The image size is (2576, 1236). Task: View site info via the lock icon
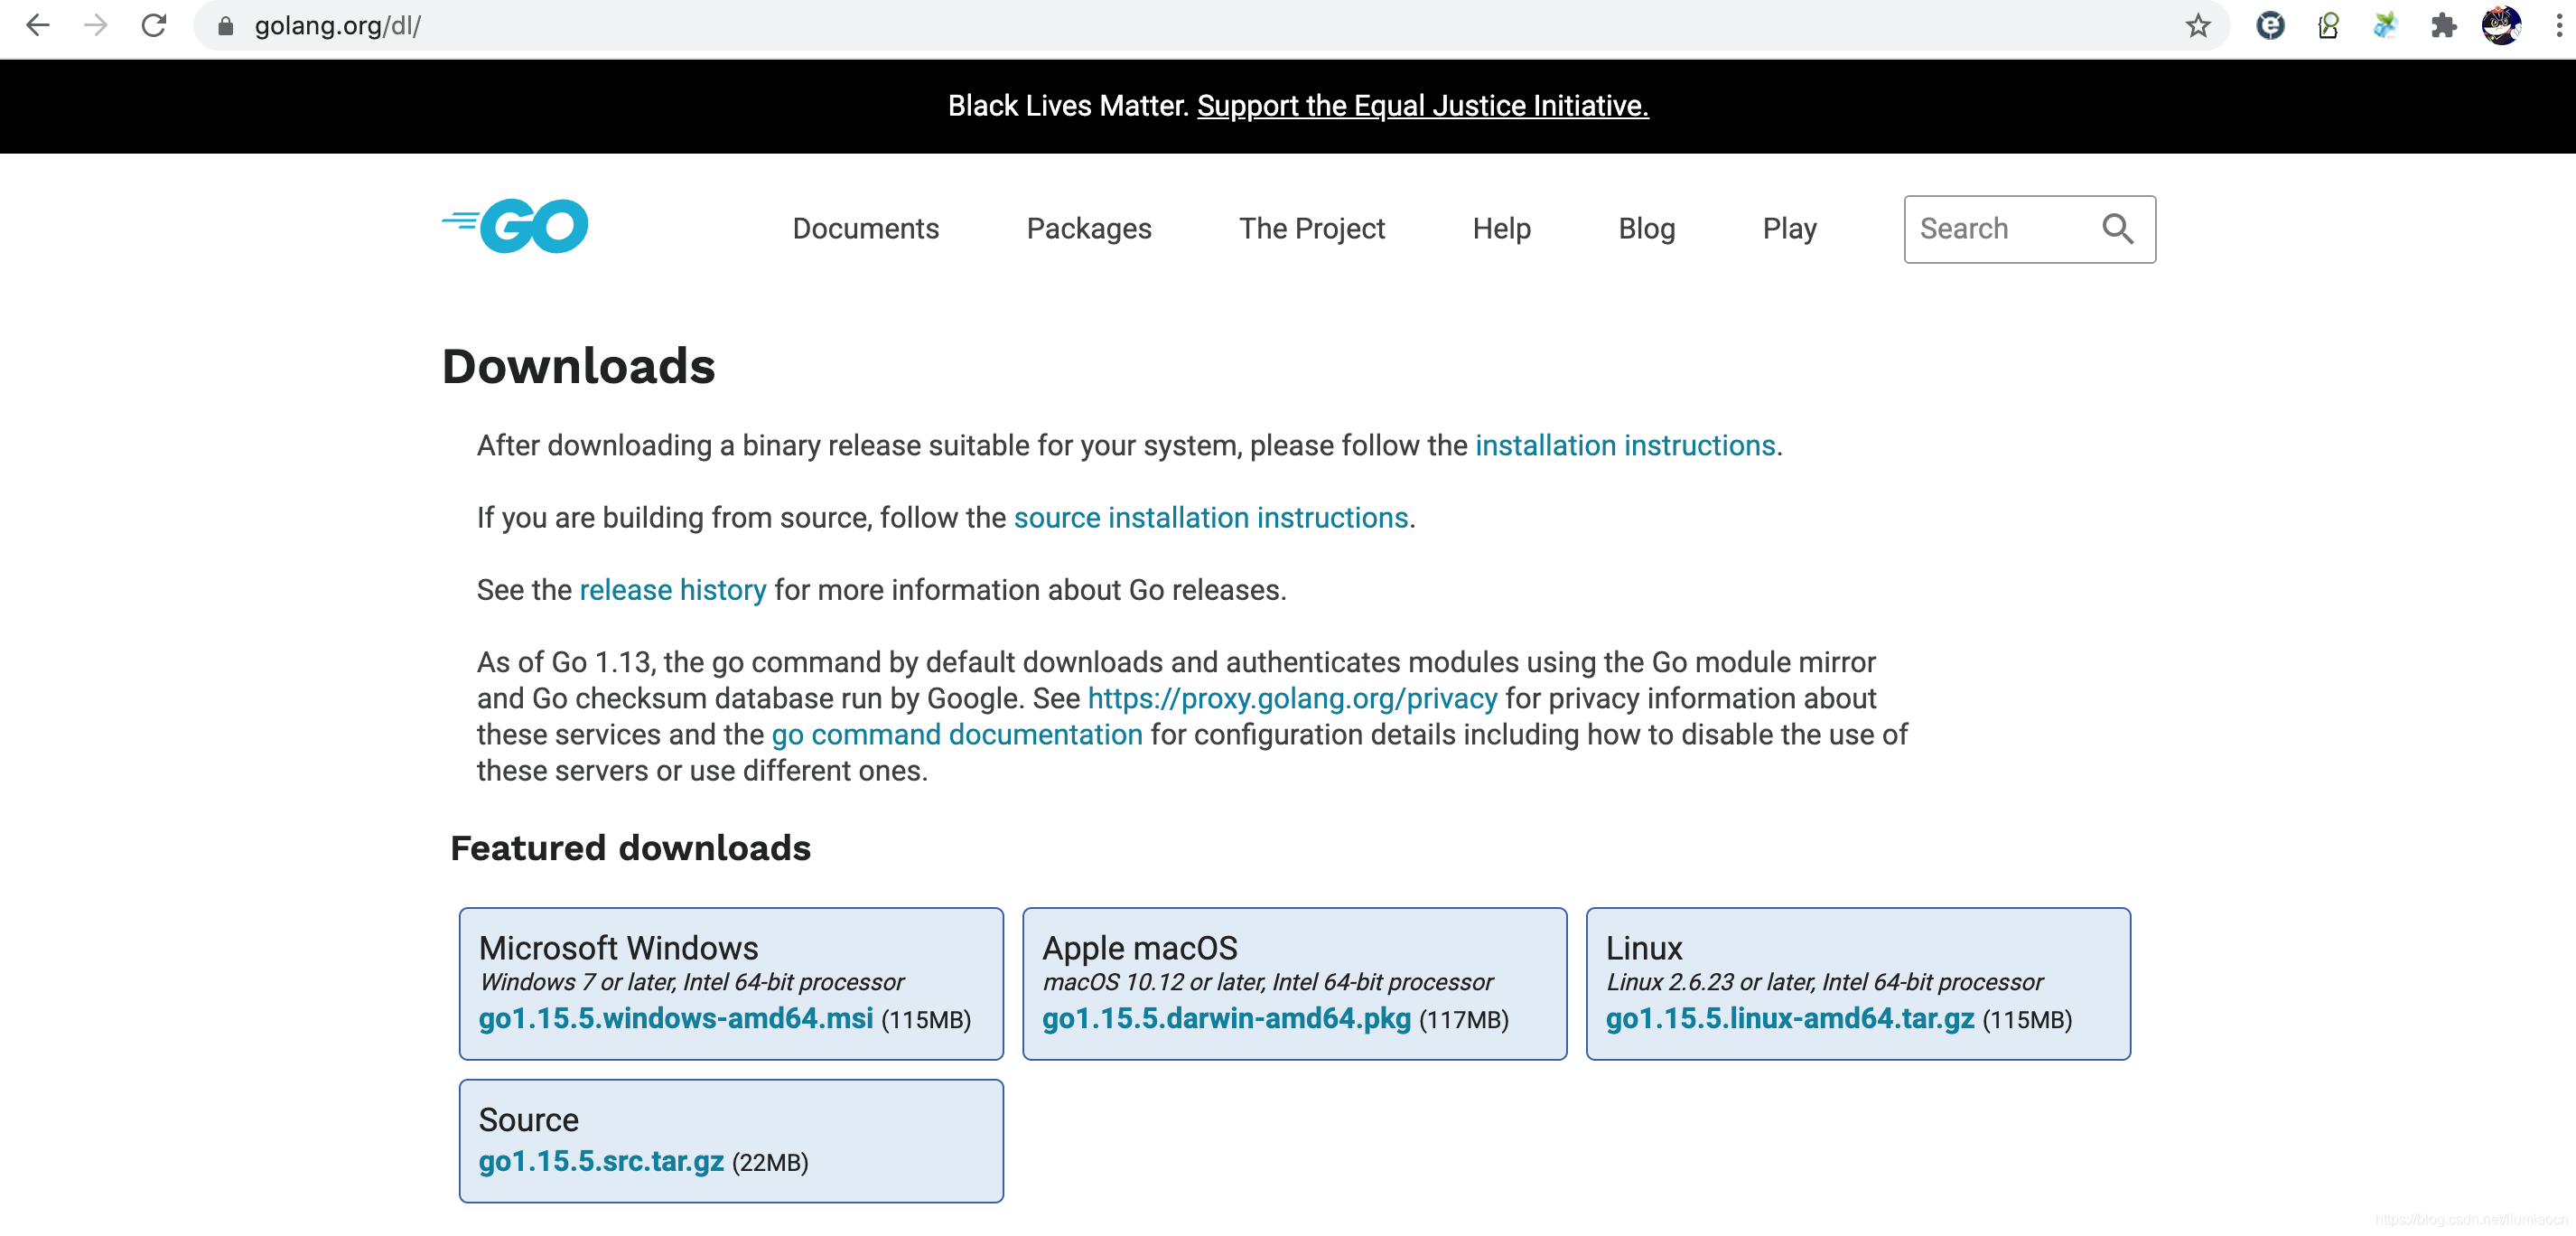[x=226, y=26]
